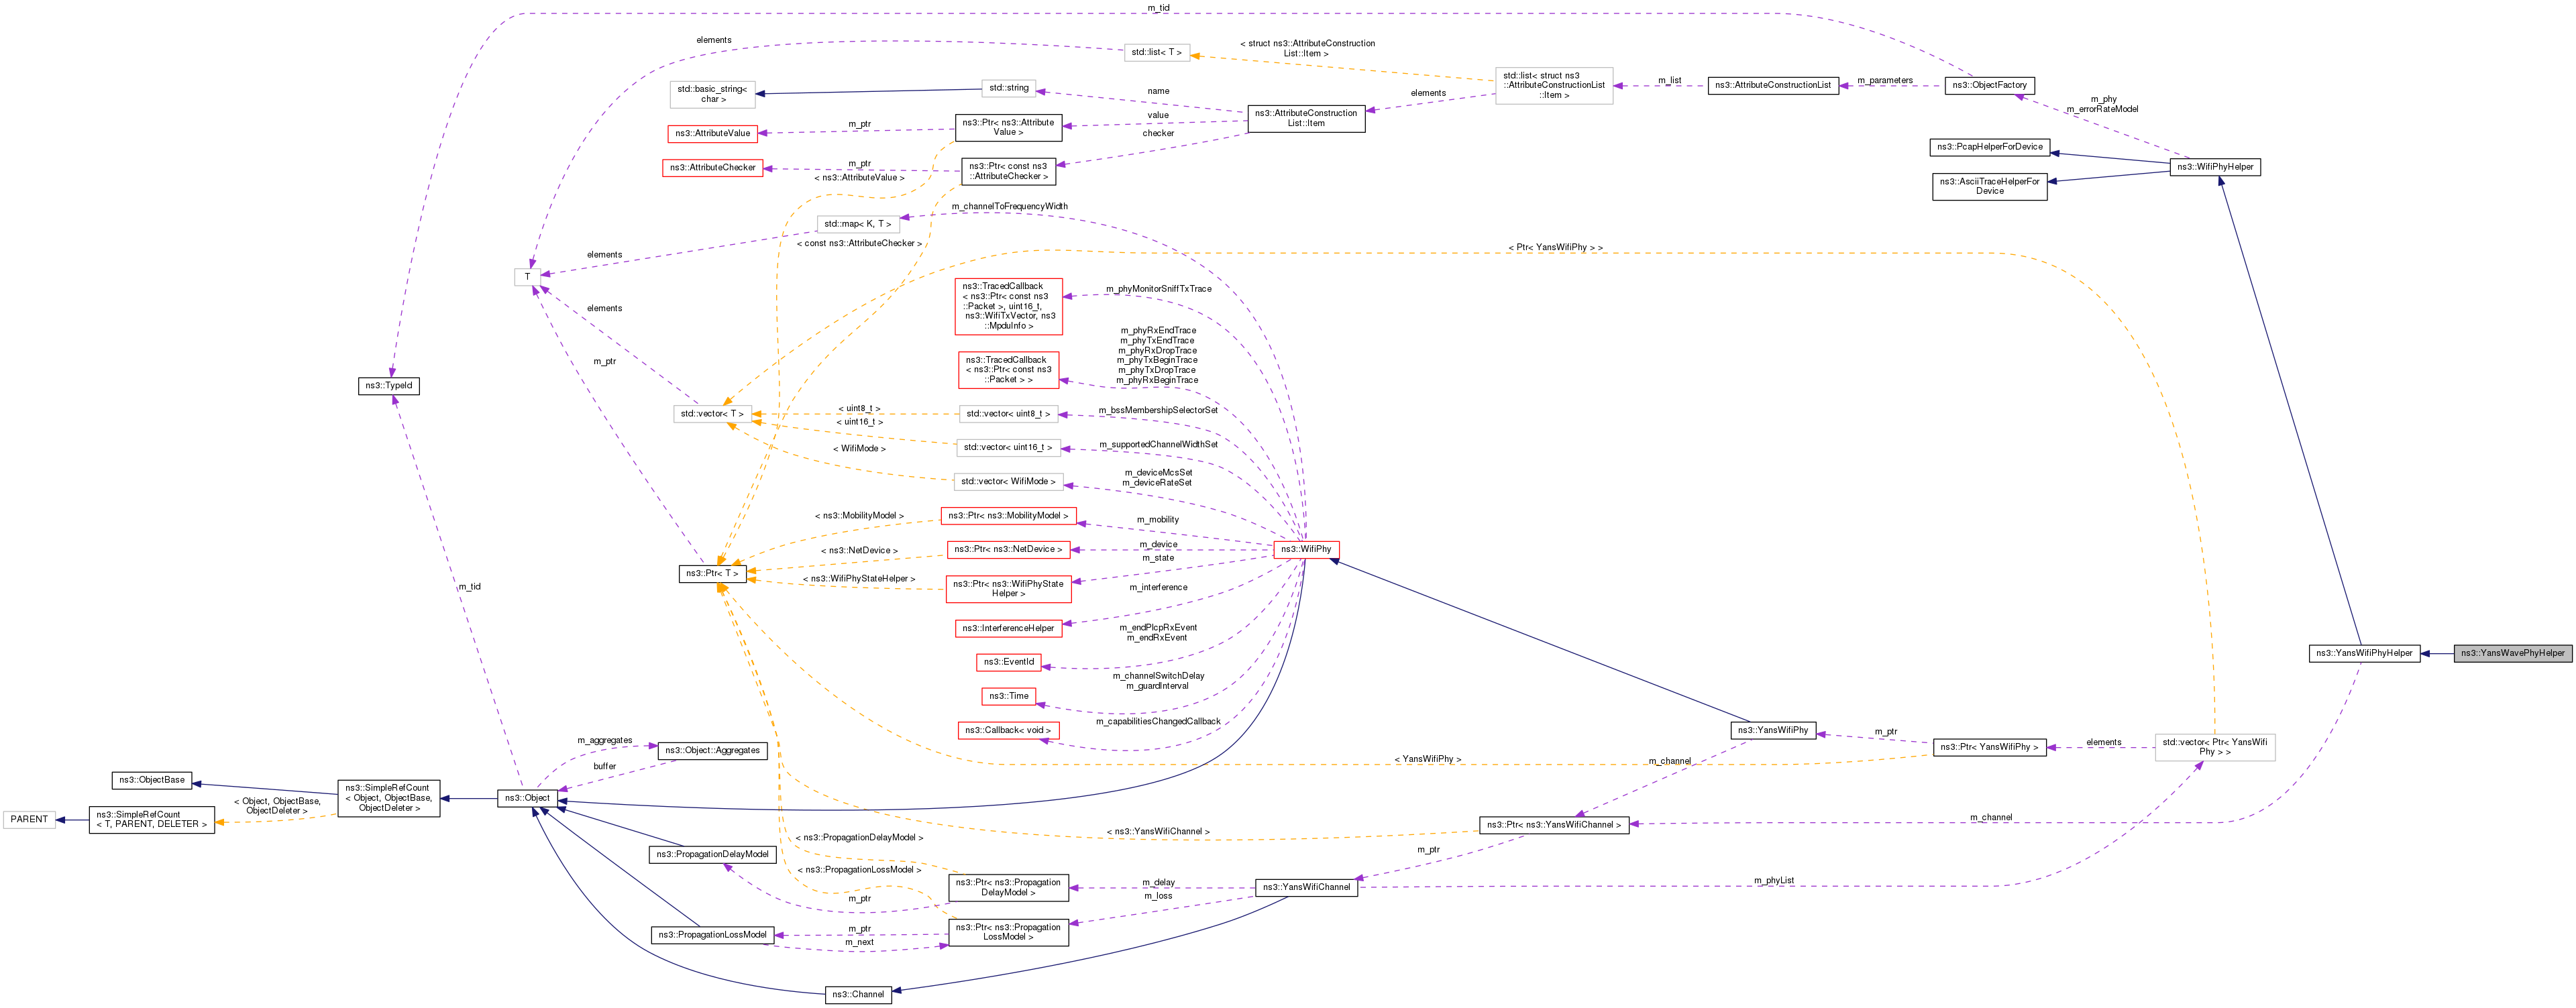Click the ns3::YansWifiChannel node
Viewport: 2576px width, 1008px height.
[x=1306, y=887]
